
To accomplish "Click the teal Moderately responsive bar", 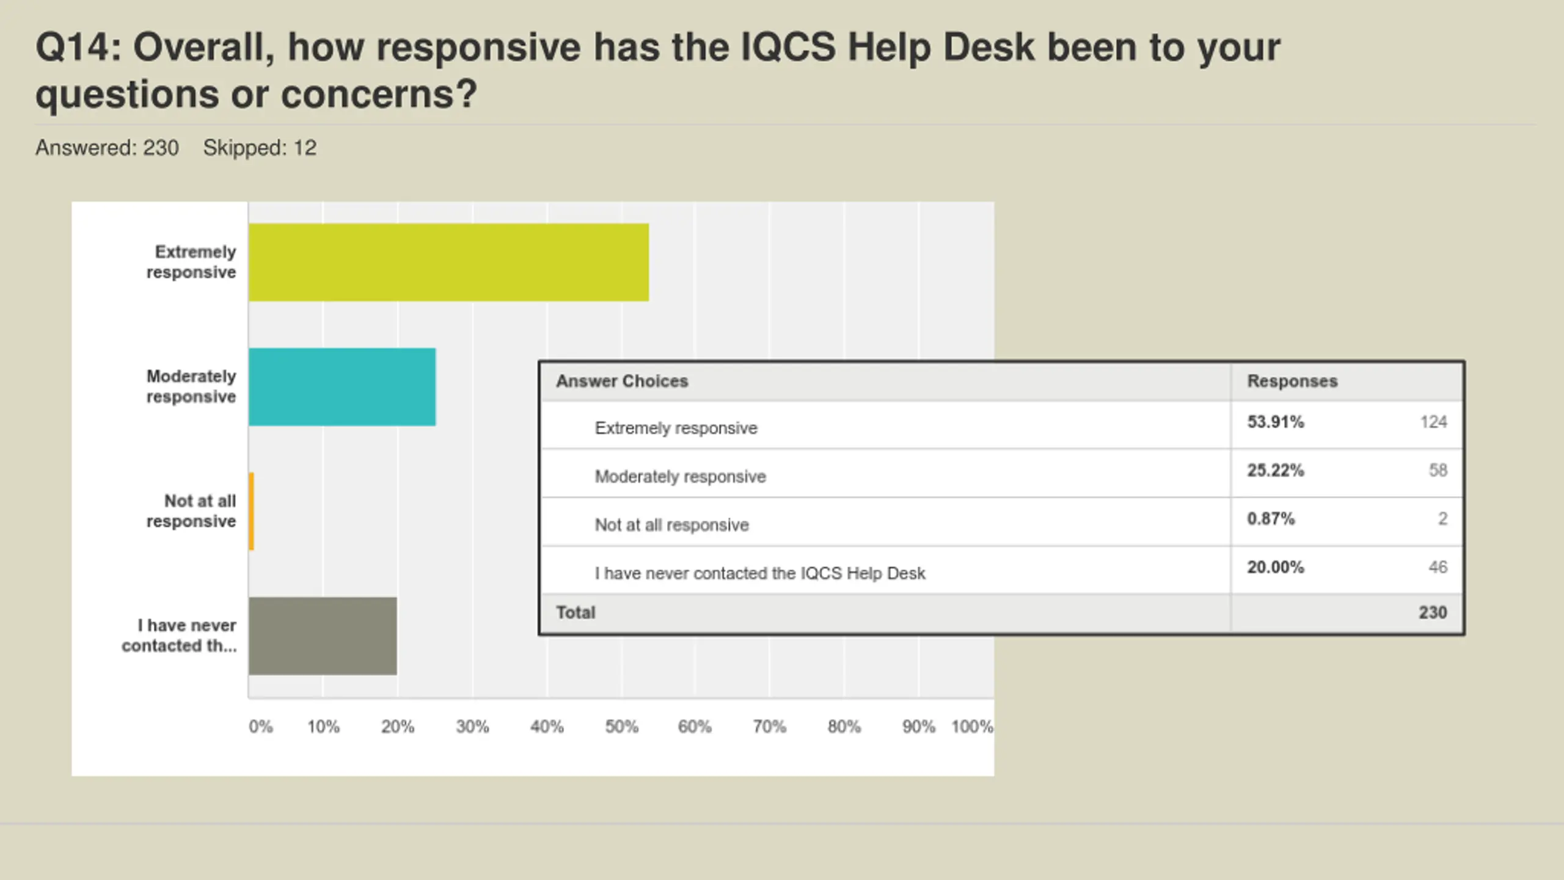I will tap(342, 387).
